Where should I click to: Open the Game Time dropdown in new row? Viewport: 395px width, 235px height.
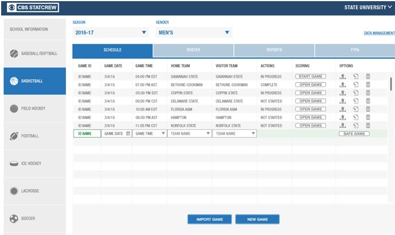tap(163, 134)
